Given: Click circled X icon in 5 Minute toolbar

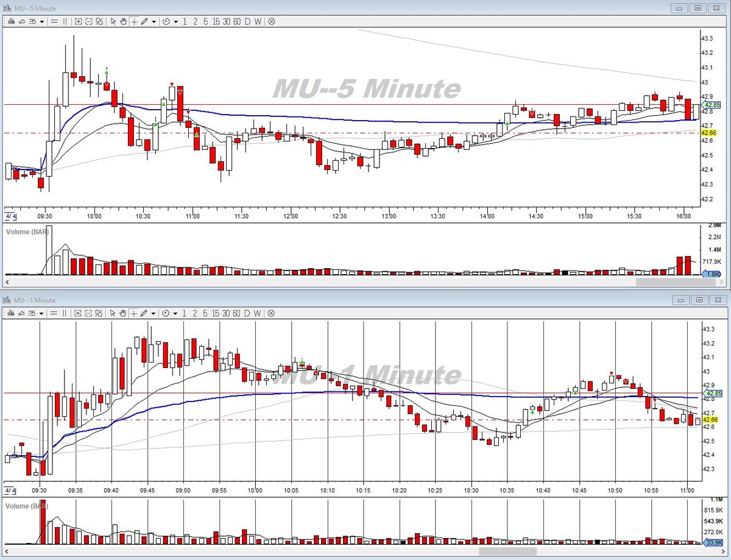Looking at the screenshot, I should tap(271, 21).
